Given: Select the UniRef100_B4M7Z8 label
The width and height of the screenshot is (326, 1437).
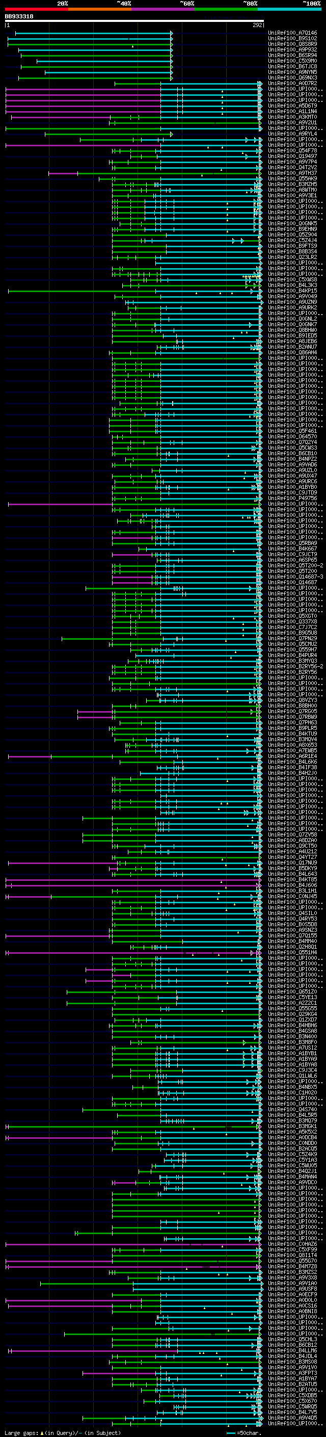Looking at the screenshot, I should [x=292, y=1266].
